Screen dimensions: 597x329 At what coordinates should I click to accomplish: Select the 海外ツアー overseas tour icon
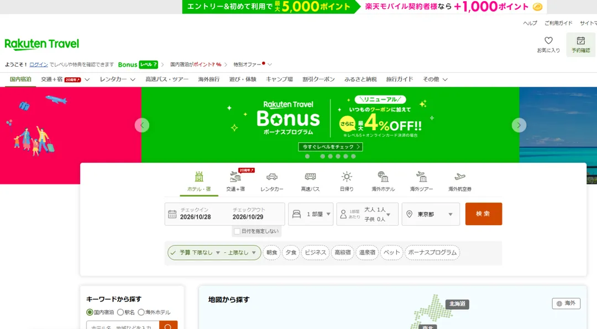pyautogui.click(x=421, y=177)
